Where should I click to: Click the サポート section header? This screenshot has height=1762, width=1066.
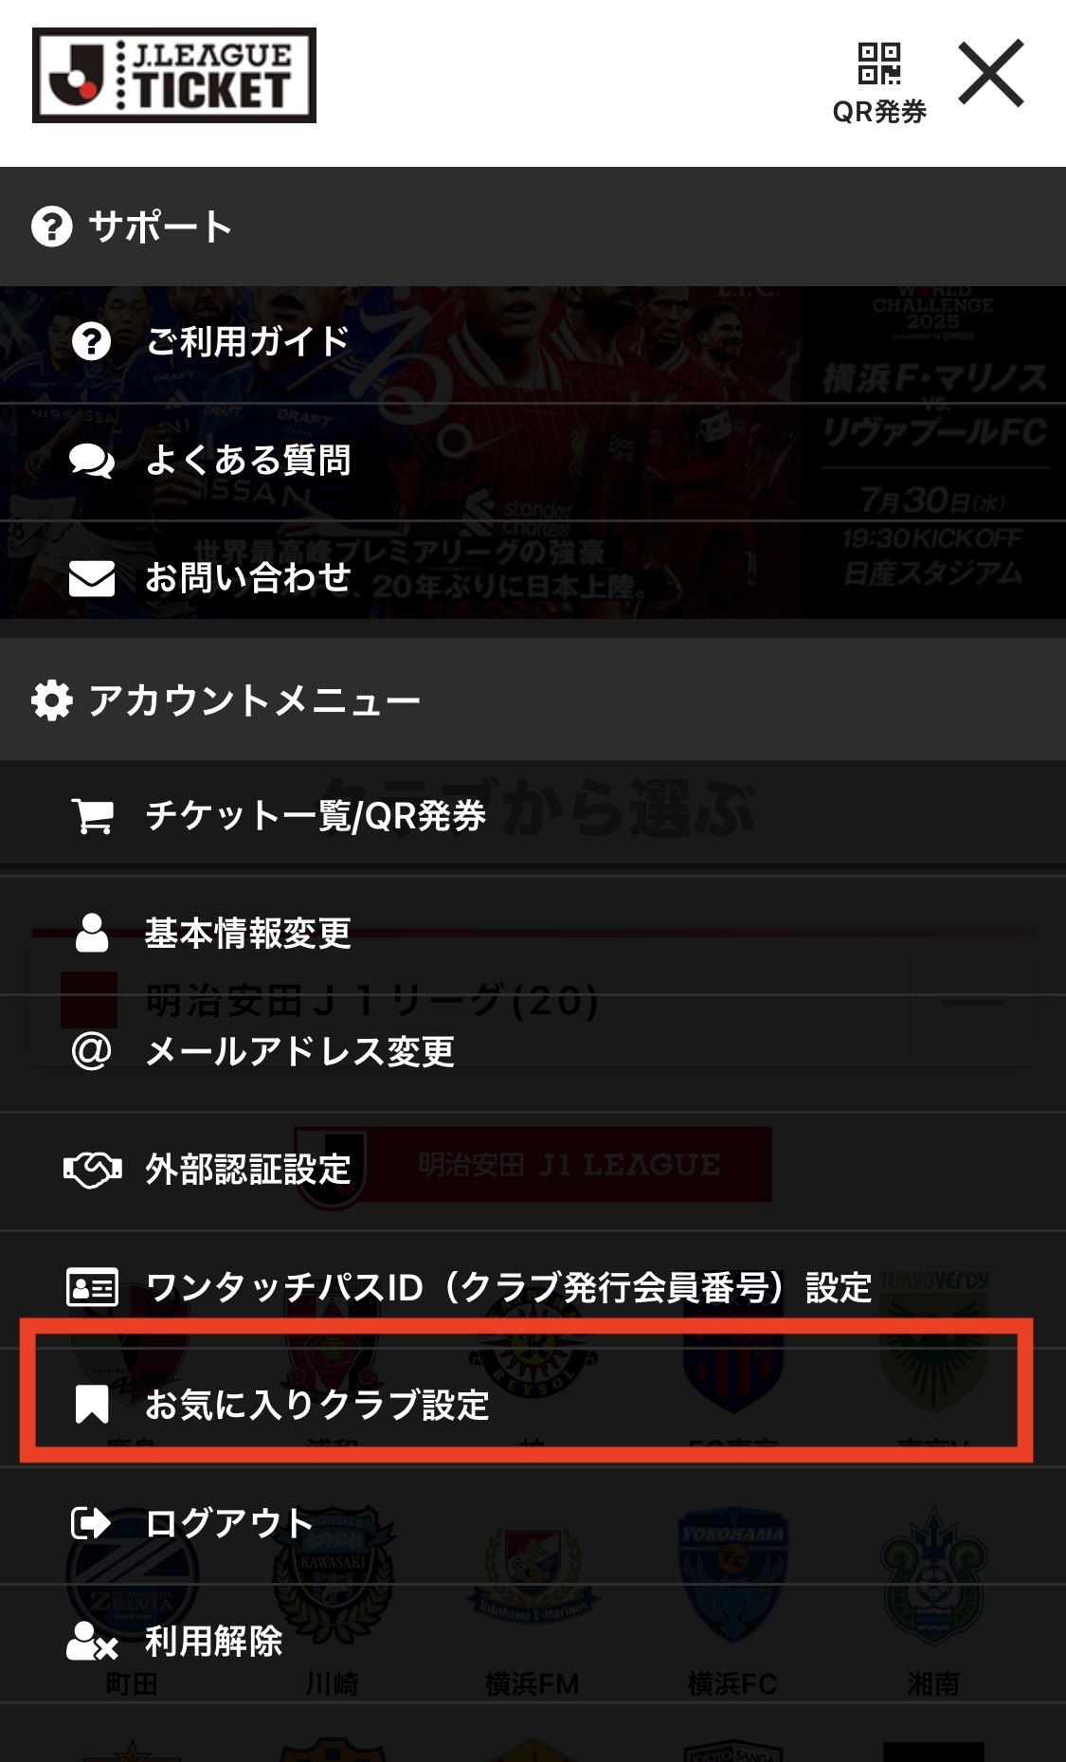point(533,227)
